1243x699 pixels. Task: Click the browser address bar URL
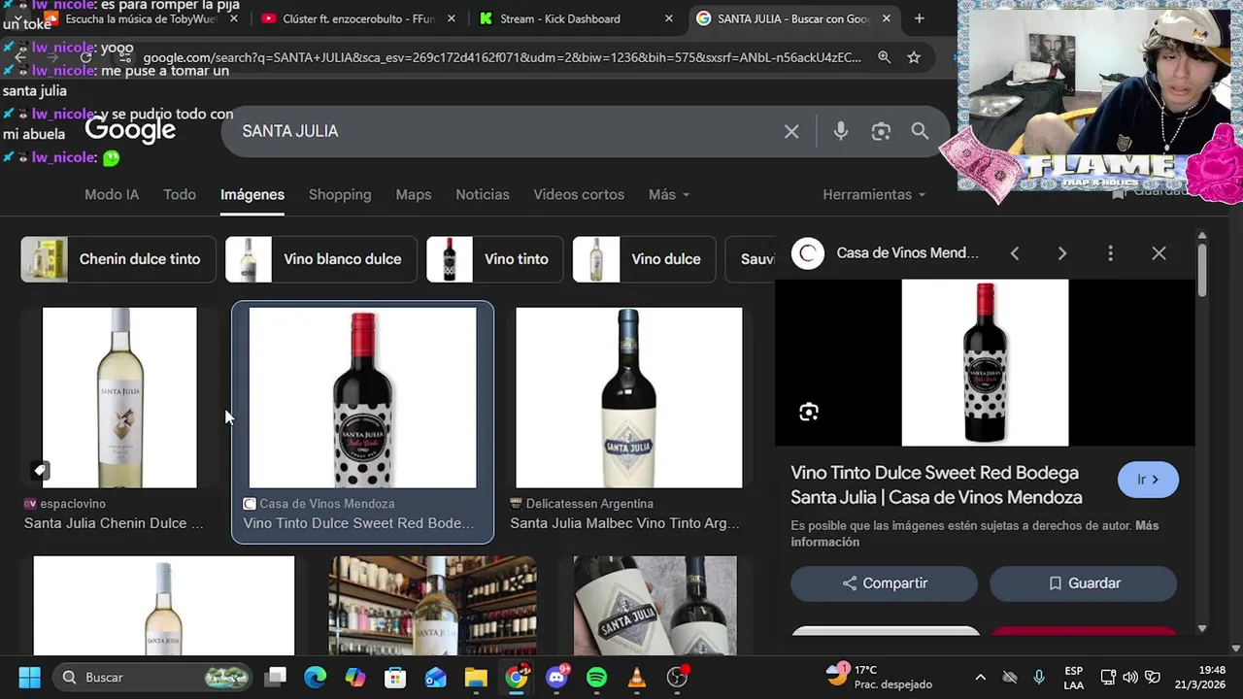[500, 57]
